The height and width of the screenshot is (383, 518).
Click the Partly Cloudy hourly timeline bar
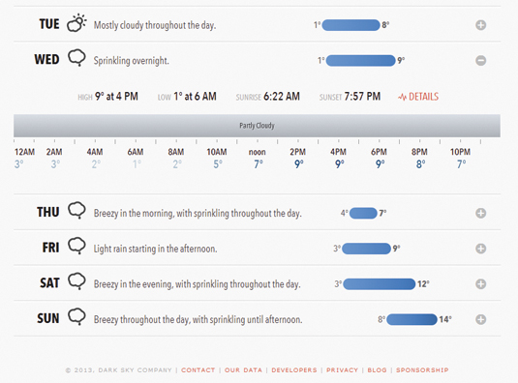click(x=257, y=126)
